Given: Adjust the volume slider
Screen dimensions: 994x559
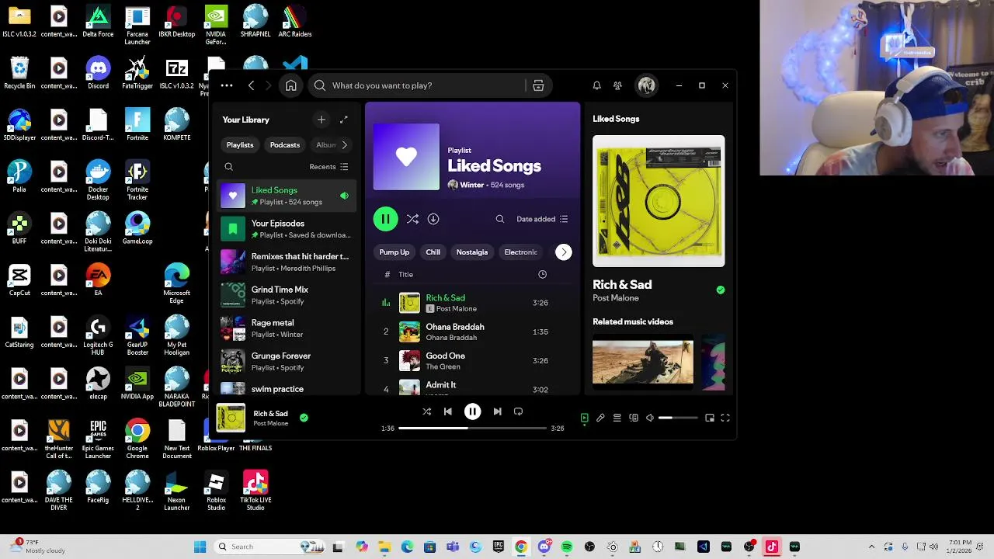Looking at the screenshot, I should point(678,418).
